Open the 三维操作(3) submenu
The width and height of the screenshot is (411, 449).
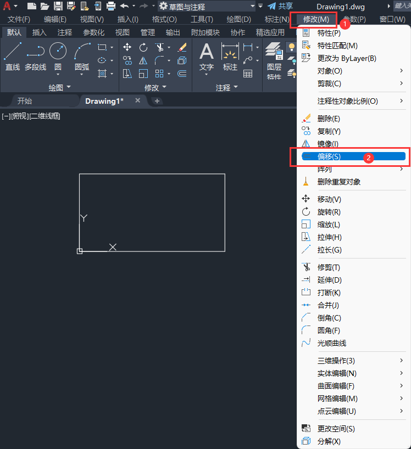point(353,361)
